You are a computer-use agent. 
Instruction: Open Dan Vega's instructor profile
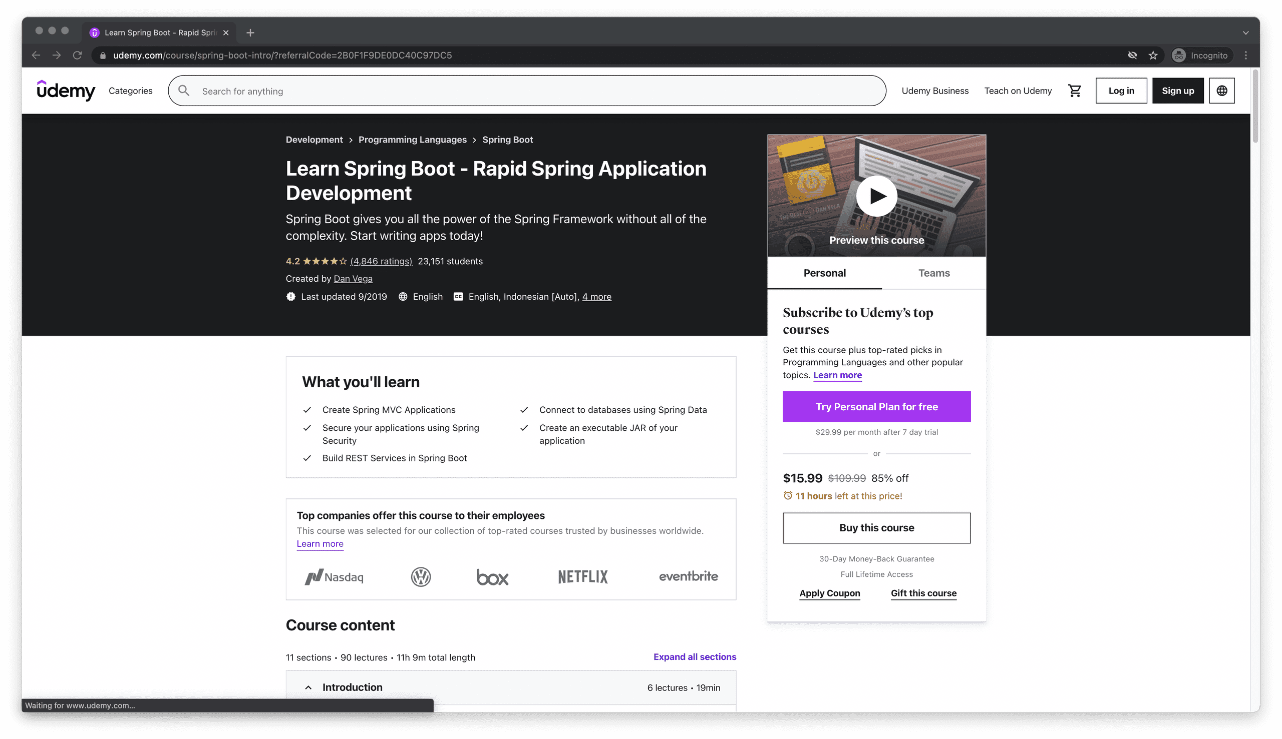pyautogui.click(x=353, y=278)
